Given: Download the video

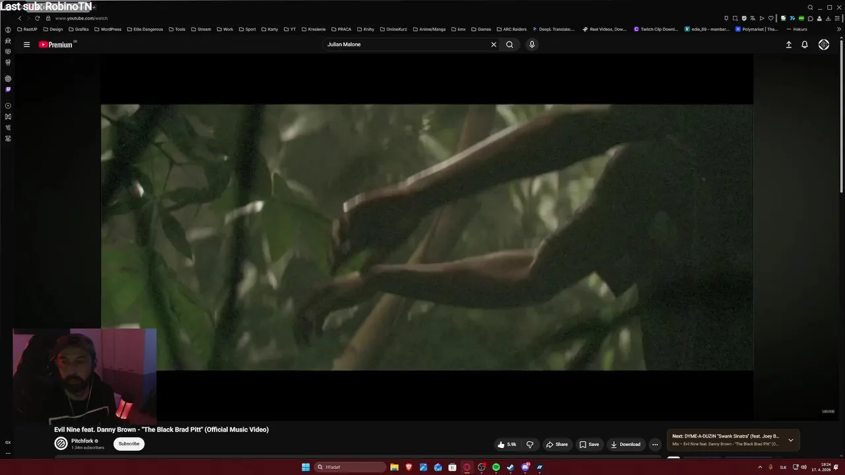Looking at the screenshot, I should pos(625,444).
